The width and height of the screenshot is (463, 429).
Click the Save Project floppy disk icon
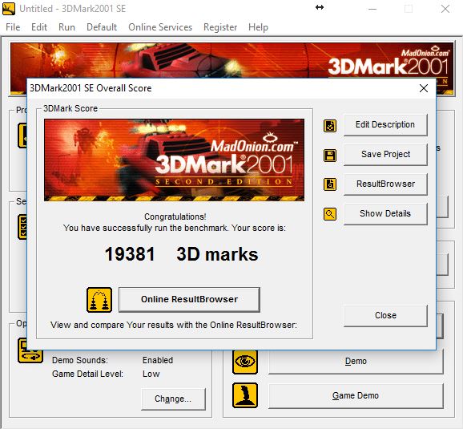pyautogui.click(x=330, y=156)
